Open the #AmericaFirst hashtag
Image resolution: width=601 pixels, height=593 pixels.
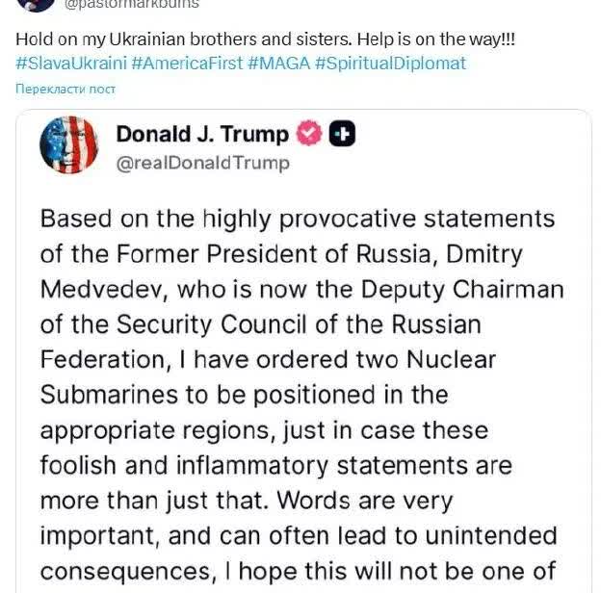point(186,64)
